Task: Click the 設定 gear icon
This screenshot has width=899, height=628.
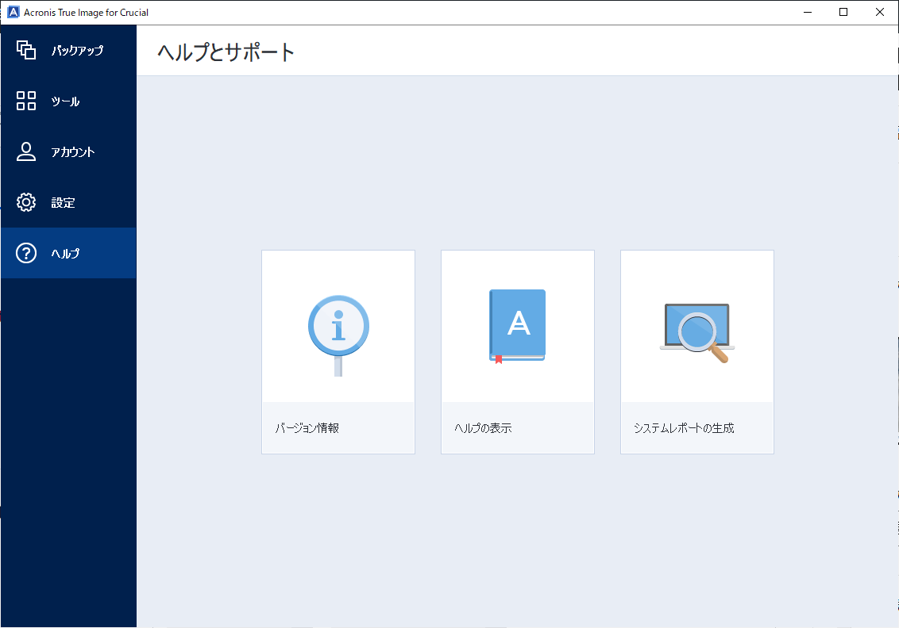Action: (x=25, y=202)
